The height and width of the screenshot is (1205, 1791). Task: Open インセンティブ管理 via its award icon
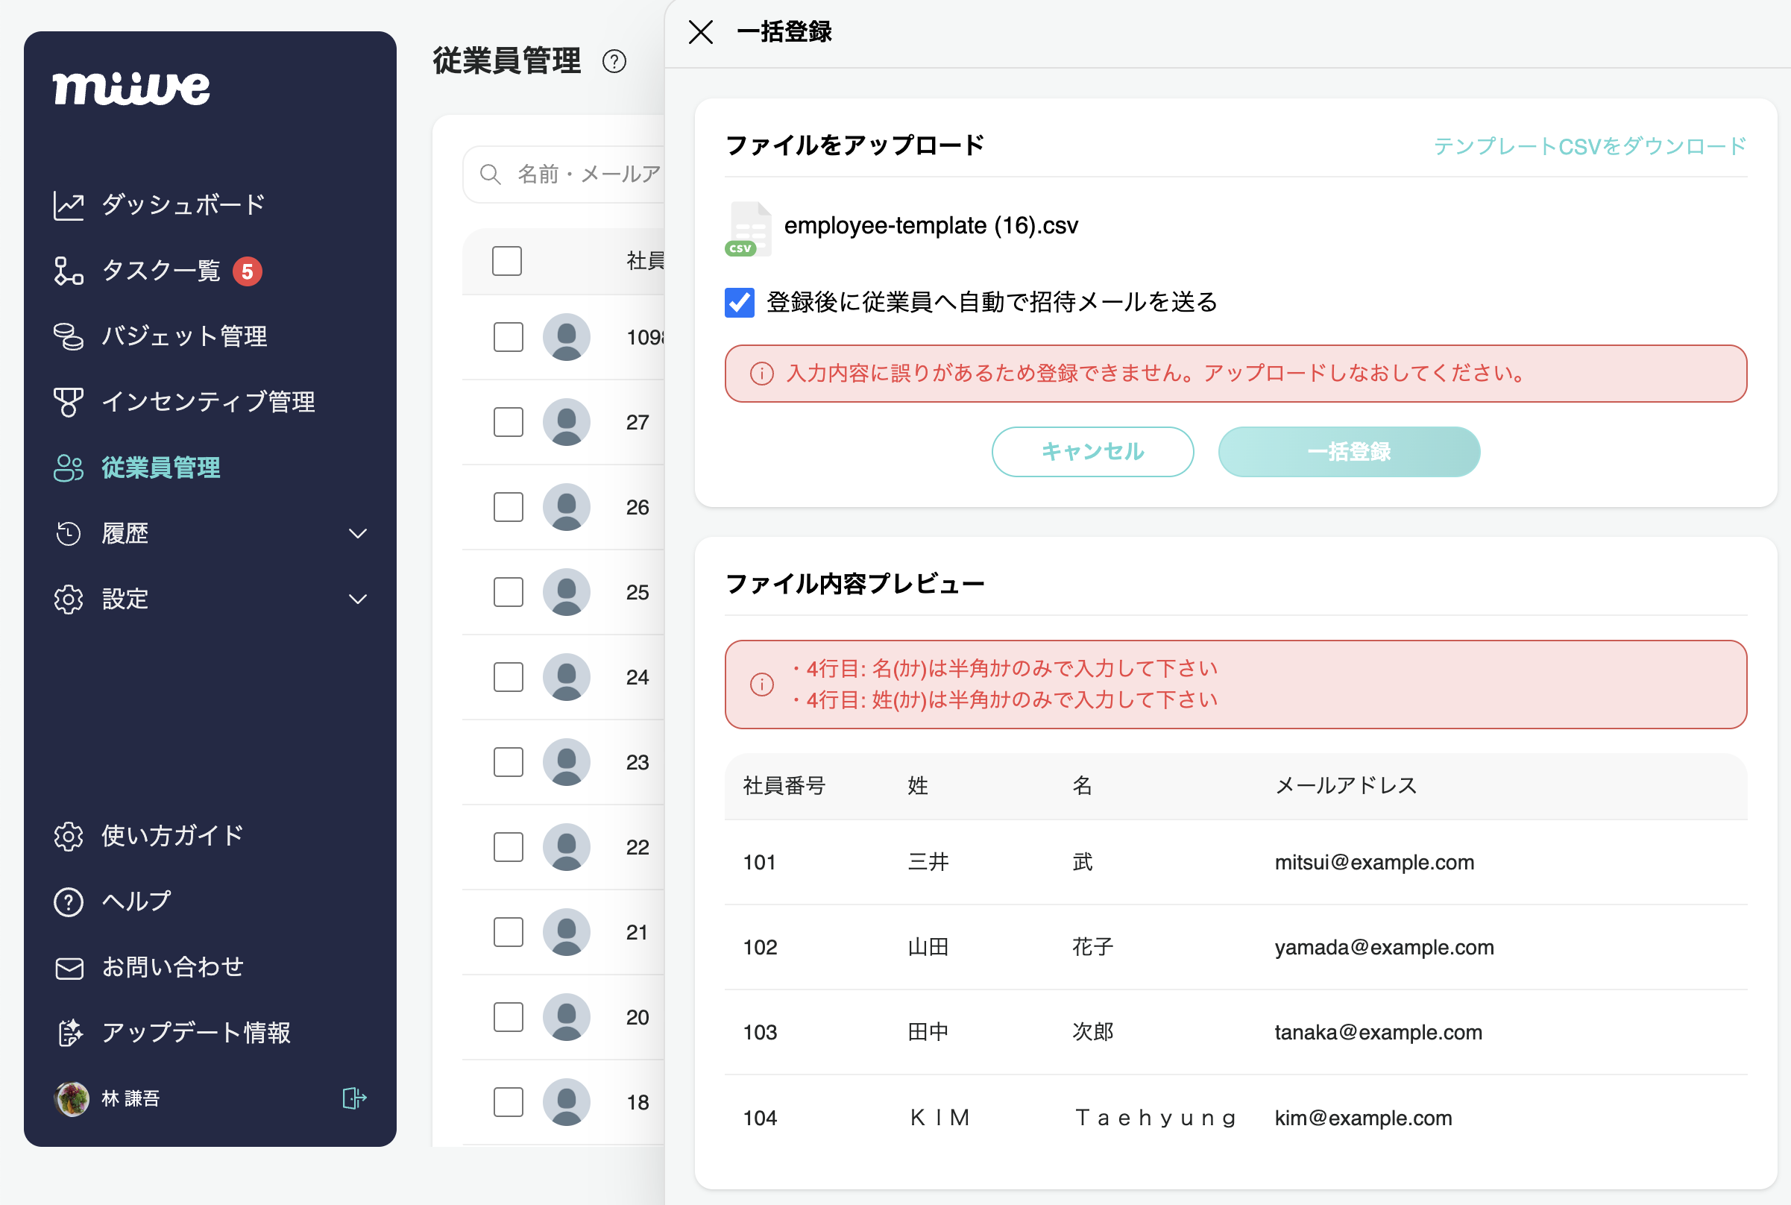[x=69, y=402]
